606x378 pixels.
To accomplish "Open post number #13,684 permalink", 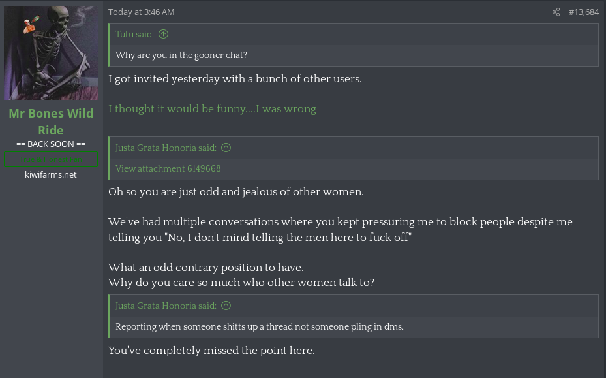I will click(583, 12).
